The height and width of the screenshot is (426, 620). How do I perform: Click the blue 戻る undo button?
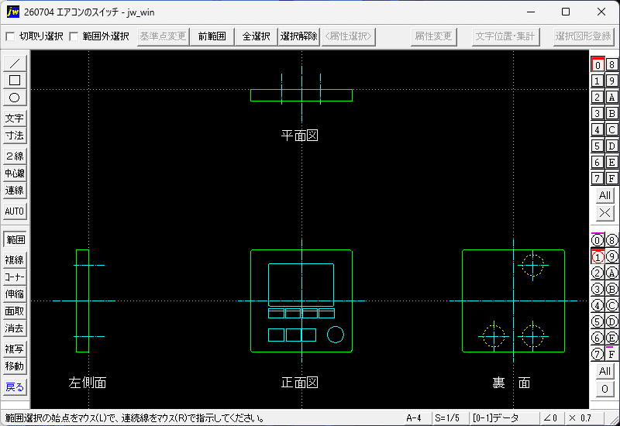click(x=15, y=386)
